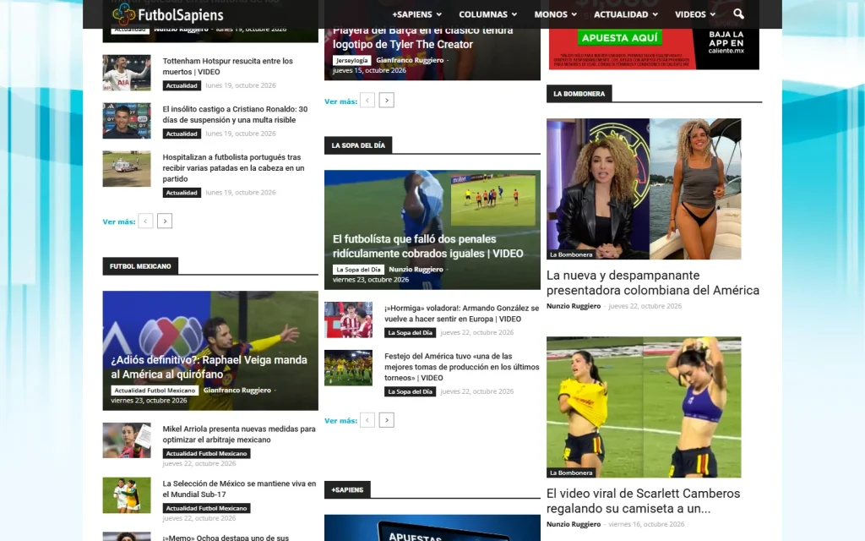Expand the ACTUALIDAD menu
865x541 pixels.
coord(626,14)
